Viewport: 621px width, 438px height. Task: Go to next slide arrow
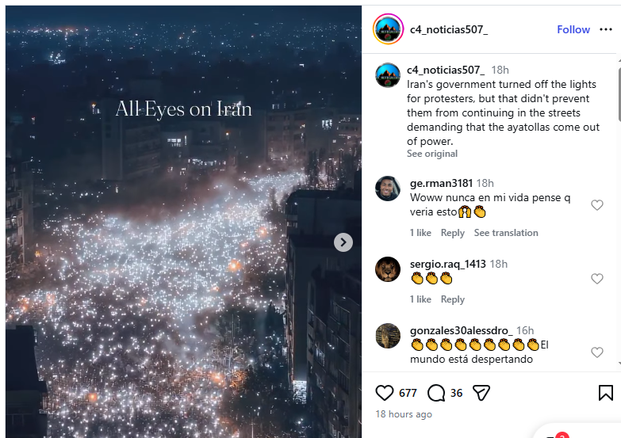(343, 242)
